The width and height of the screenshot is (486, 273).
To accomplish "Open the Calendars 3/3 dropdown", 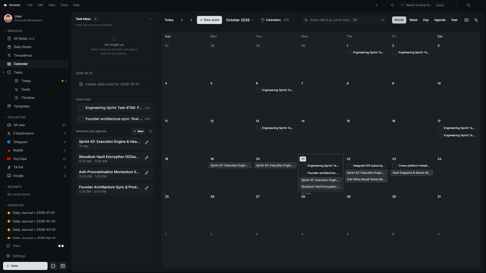I will [x=278, y=20].
